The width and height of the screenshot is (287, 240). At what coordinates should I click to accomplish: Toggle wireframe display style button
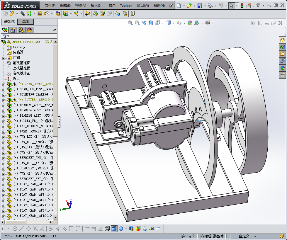tap(107, 229)
